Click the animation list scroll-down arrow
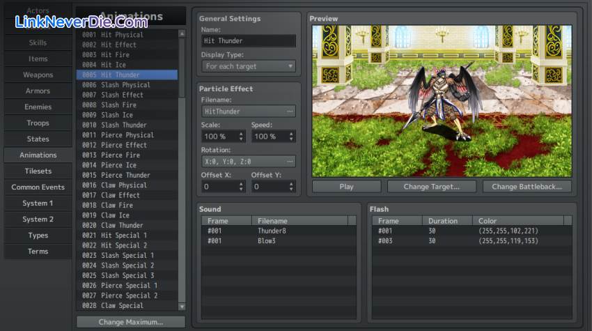This screenshot has width=592, height=331. click(182, 306)
